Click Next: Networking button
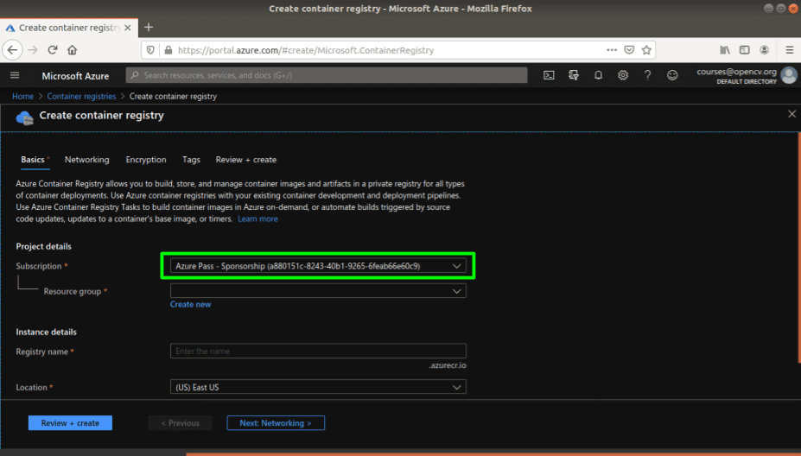The image size is (801, 456). pos(276,423)
